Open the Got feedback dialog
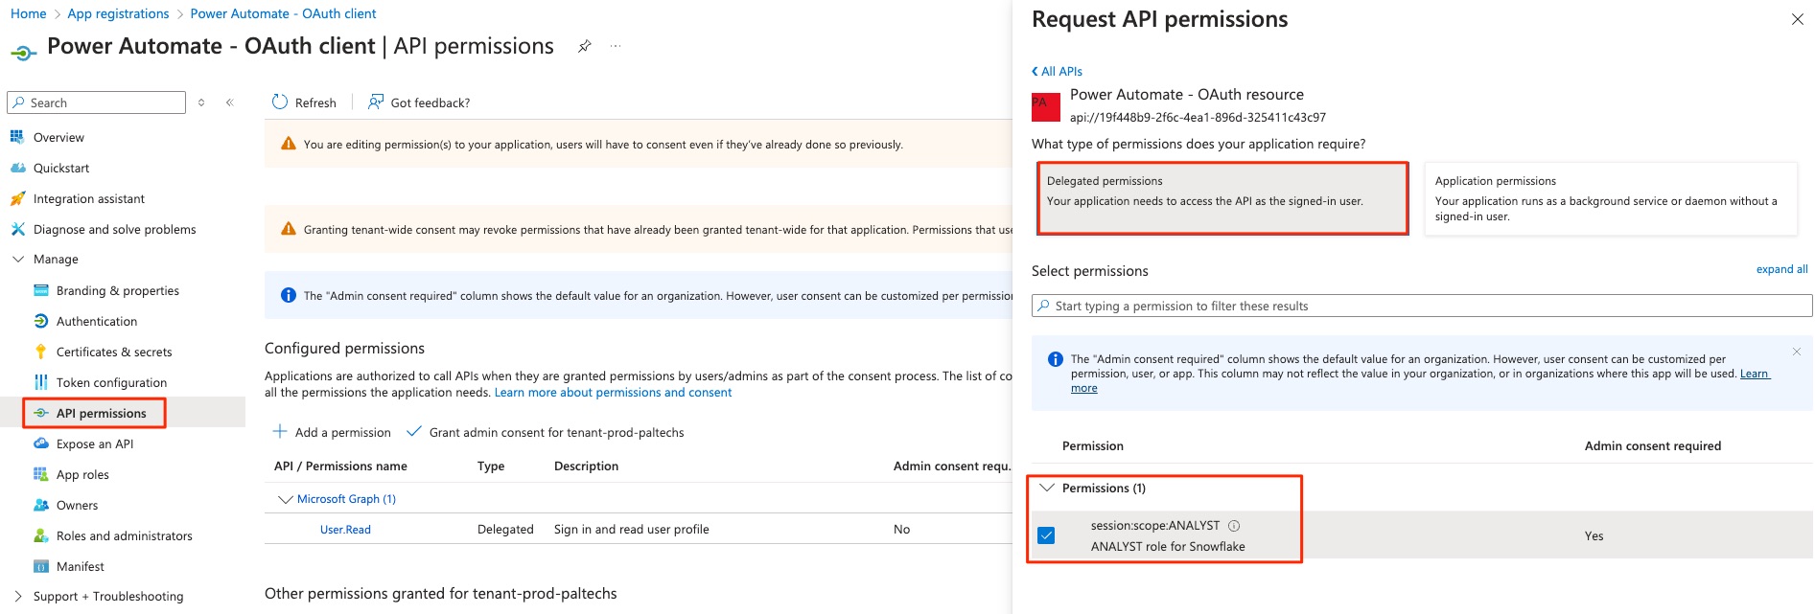 [x=418, y=102]
